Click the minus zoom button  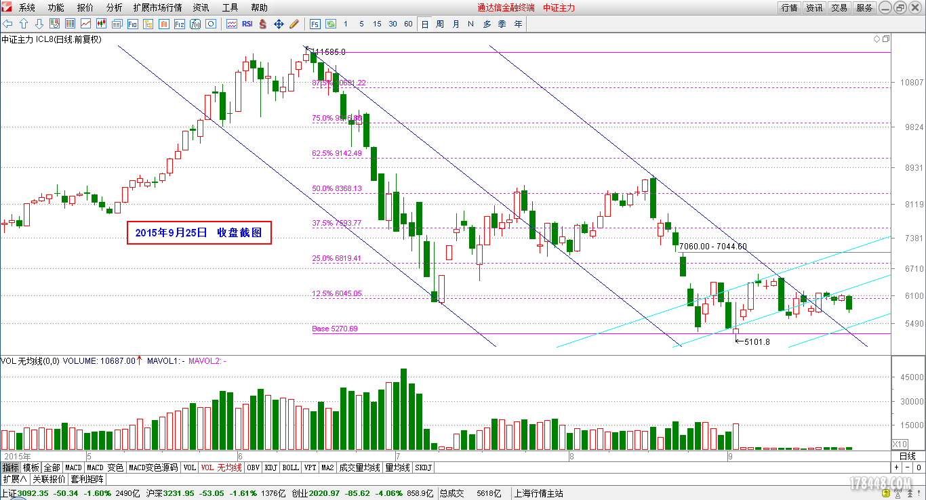tap(907, 467)
